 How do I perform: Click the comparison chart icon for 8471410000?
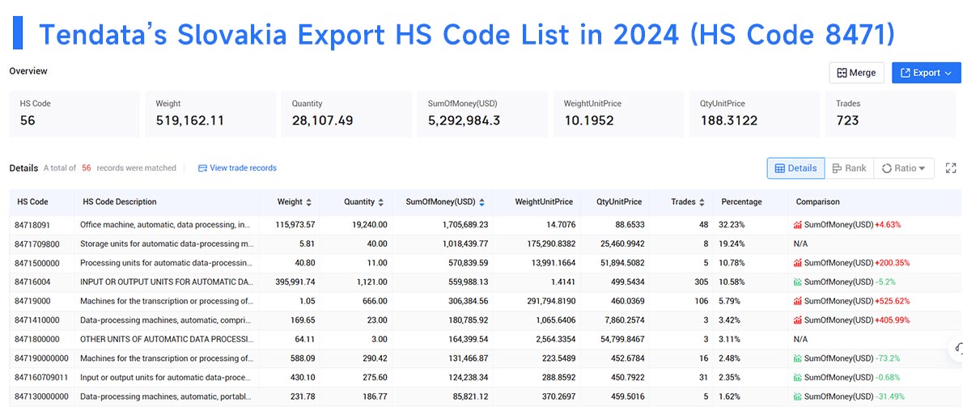click(798, 320)
